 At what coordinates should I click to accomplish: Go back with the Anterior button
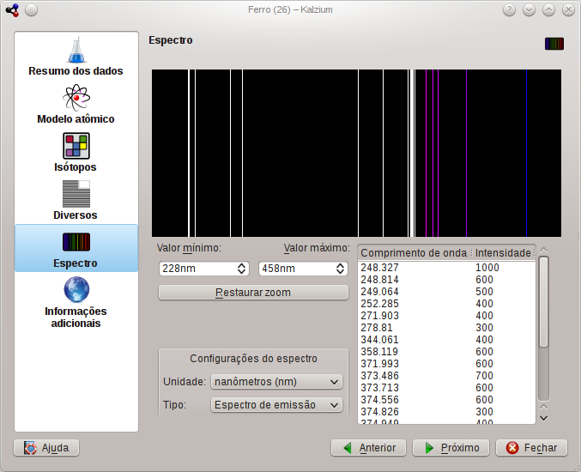[x=368, y=448]
